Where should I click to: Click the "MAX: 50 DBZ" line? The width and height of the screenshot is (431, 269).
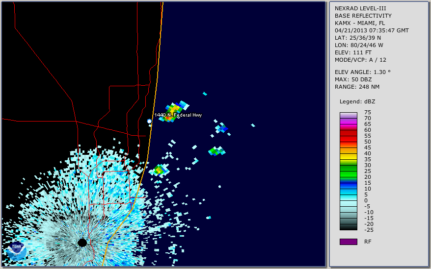point(353,79)
